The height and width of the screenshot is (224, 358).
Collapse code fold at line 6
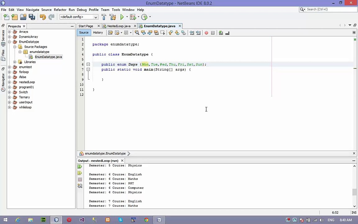(88, 64)
